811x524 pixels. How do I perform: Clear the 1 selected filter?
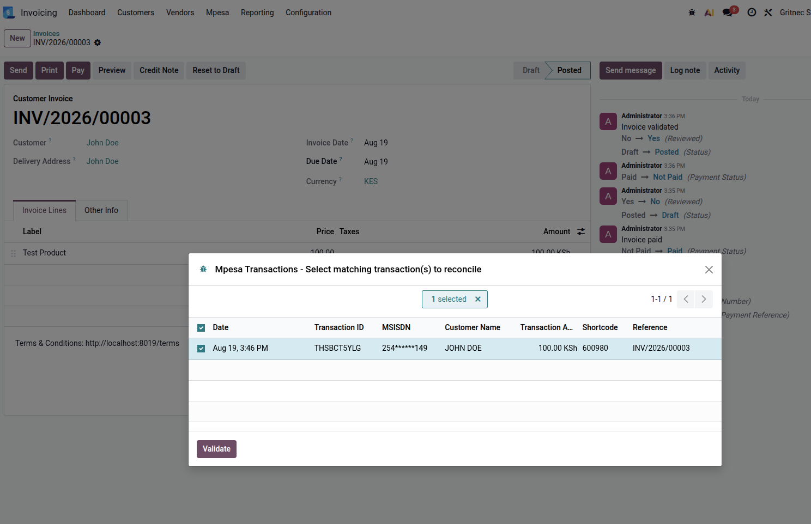pyautogui.click(x=478, y=299)
